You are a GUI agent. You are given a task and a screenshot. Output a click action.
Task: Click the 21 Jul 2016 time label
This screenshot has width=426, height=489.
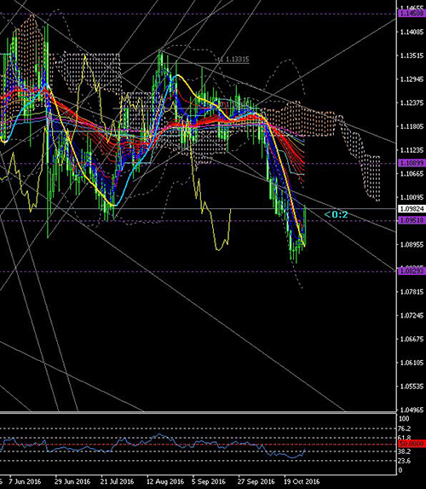click(117, 481)
